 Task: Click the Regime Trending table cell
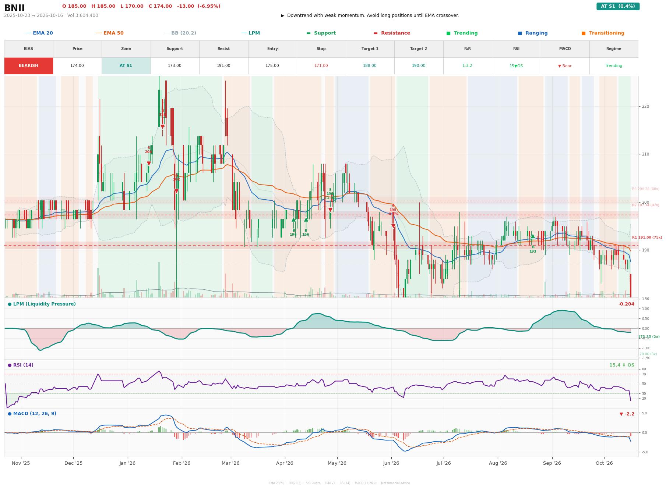pyautogui.click(x=614, y=66)
